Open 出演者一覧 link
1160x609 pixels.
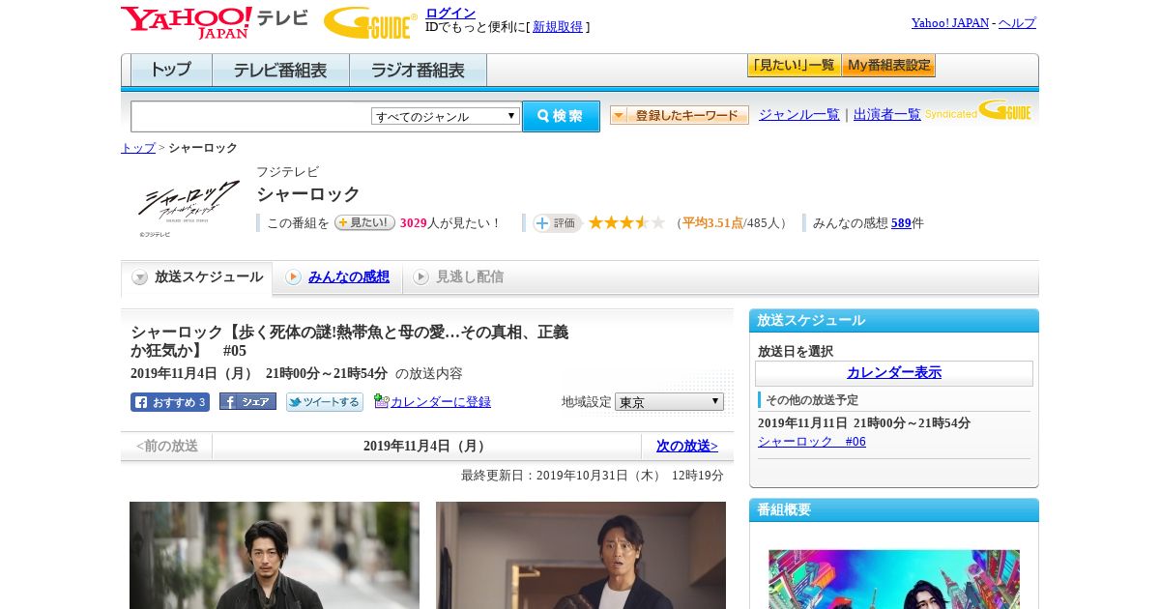[x=887, y=114]
